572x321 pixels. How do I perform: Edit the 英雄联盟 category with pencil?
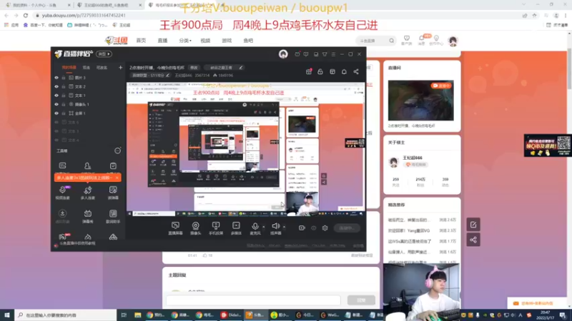(x=168, y=76)
